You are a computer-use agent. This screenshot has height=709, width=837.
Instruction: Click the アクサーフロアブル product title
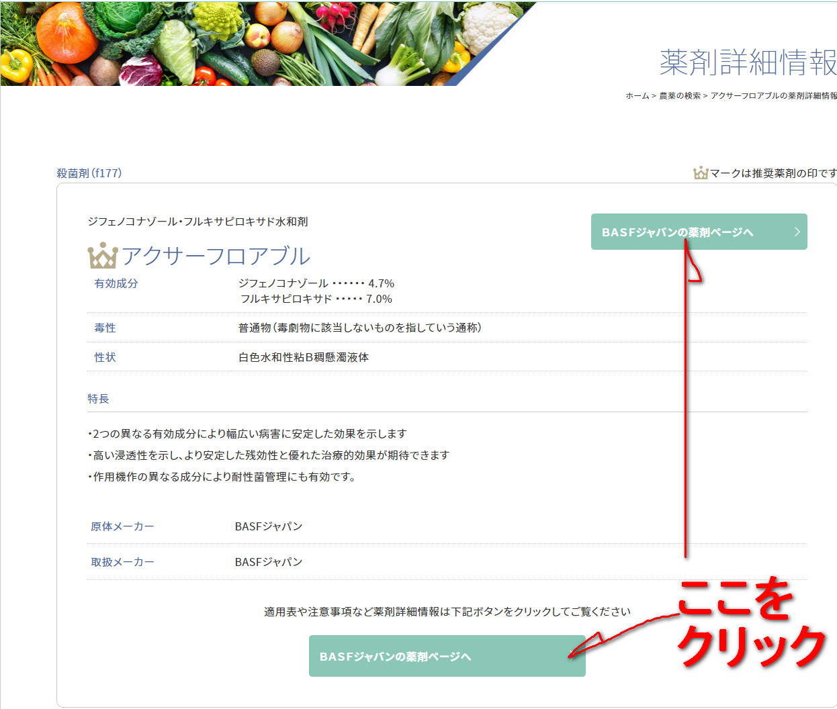216,256
